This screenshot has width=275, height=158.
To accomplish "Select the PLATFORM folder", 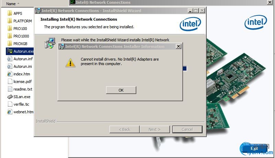I will point(20,21).
